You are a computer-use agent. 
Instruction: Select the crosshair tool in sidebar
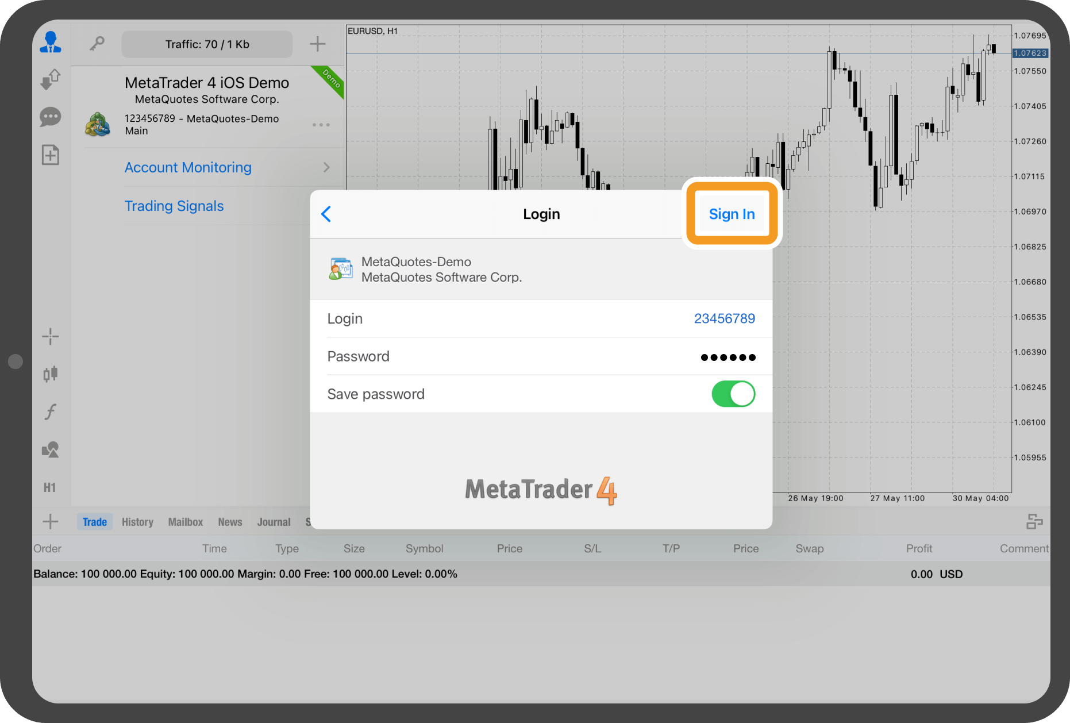click(51, 336)
